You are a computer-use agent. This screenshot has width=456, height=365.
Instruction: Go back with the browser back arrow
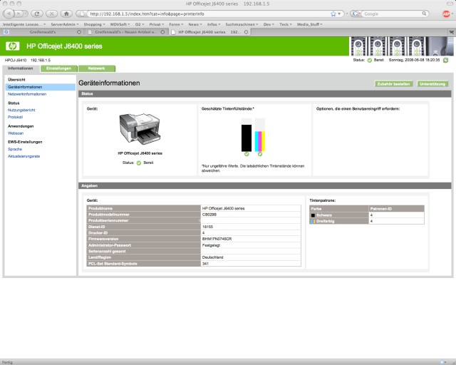tap(9, 14)
